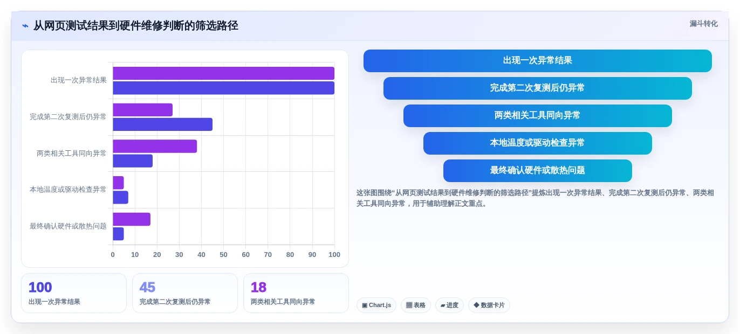Click the Chart.js tag chip

[x=376, y=305]
